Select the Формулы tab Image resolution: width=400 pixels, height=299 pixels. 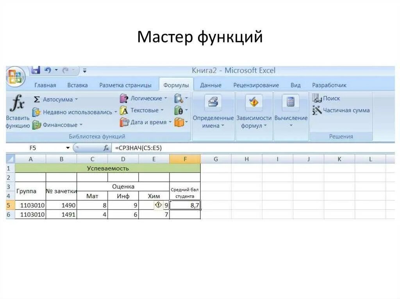(x=176, y=85)
